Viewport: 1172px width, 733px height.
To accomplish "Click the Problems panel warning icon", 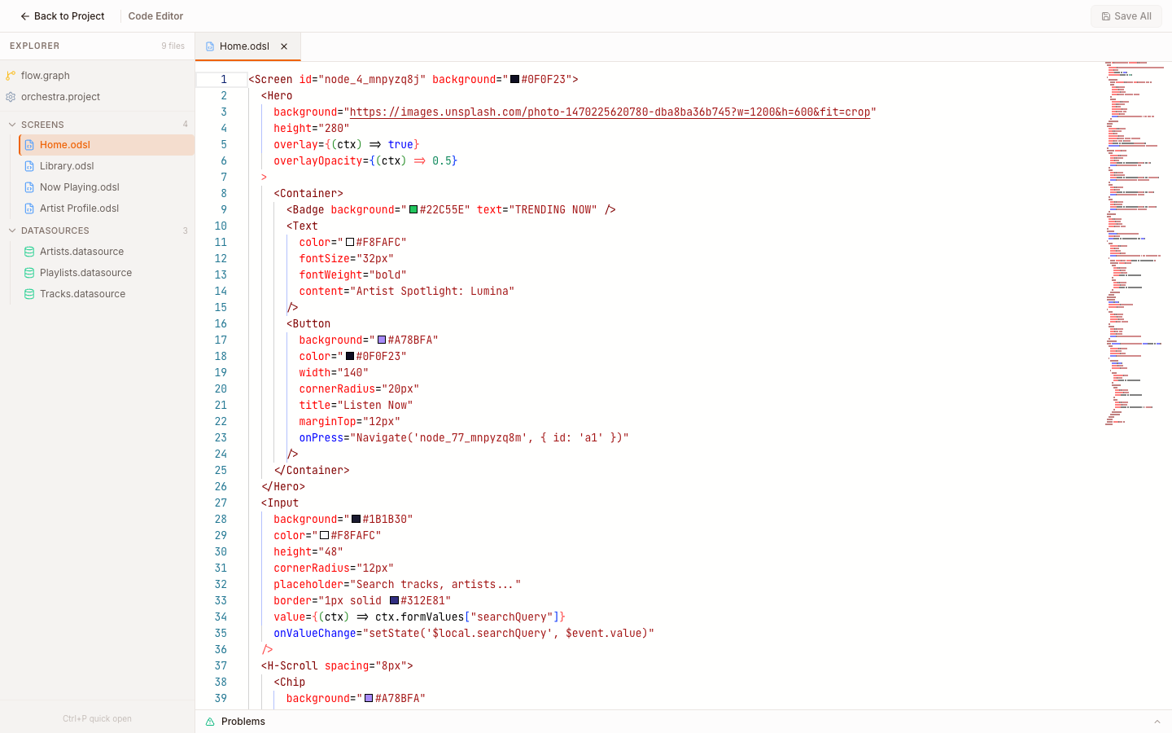I will tap(209, 721).
